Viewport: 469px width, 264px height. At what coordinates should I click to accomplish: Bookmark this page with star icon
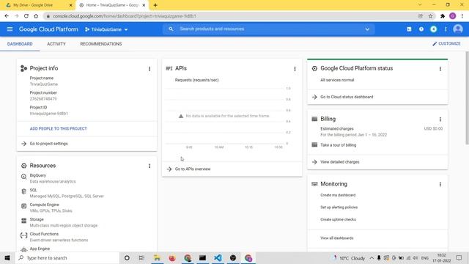(x=430, y=16)
